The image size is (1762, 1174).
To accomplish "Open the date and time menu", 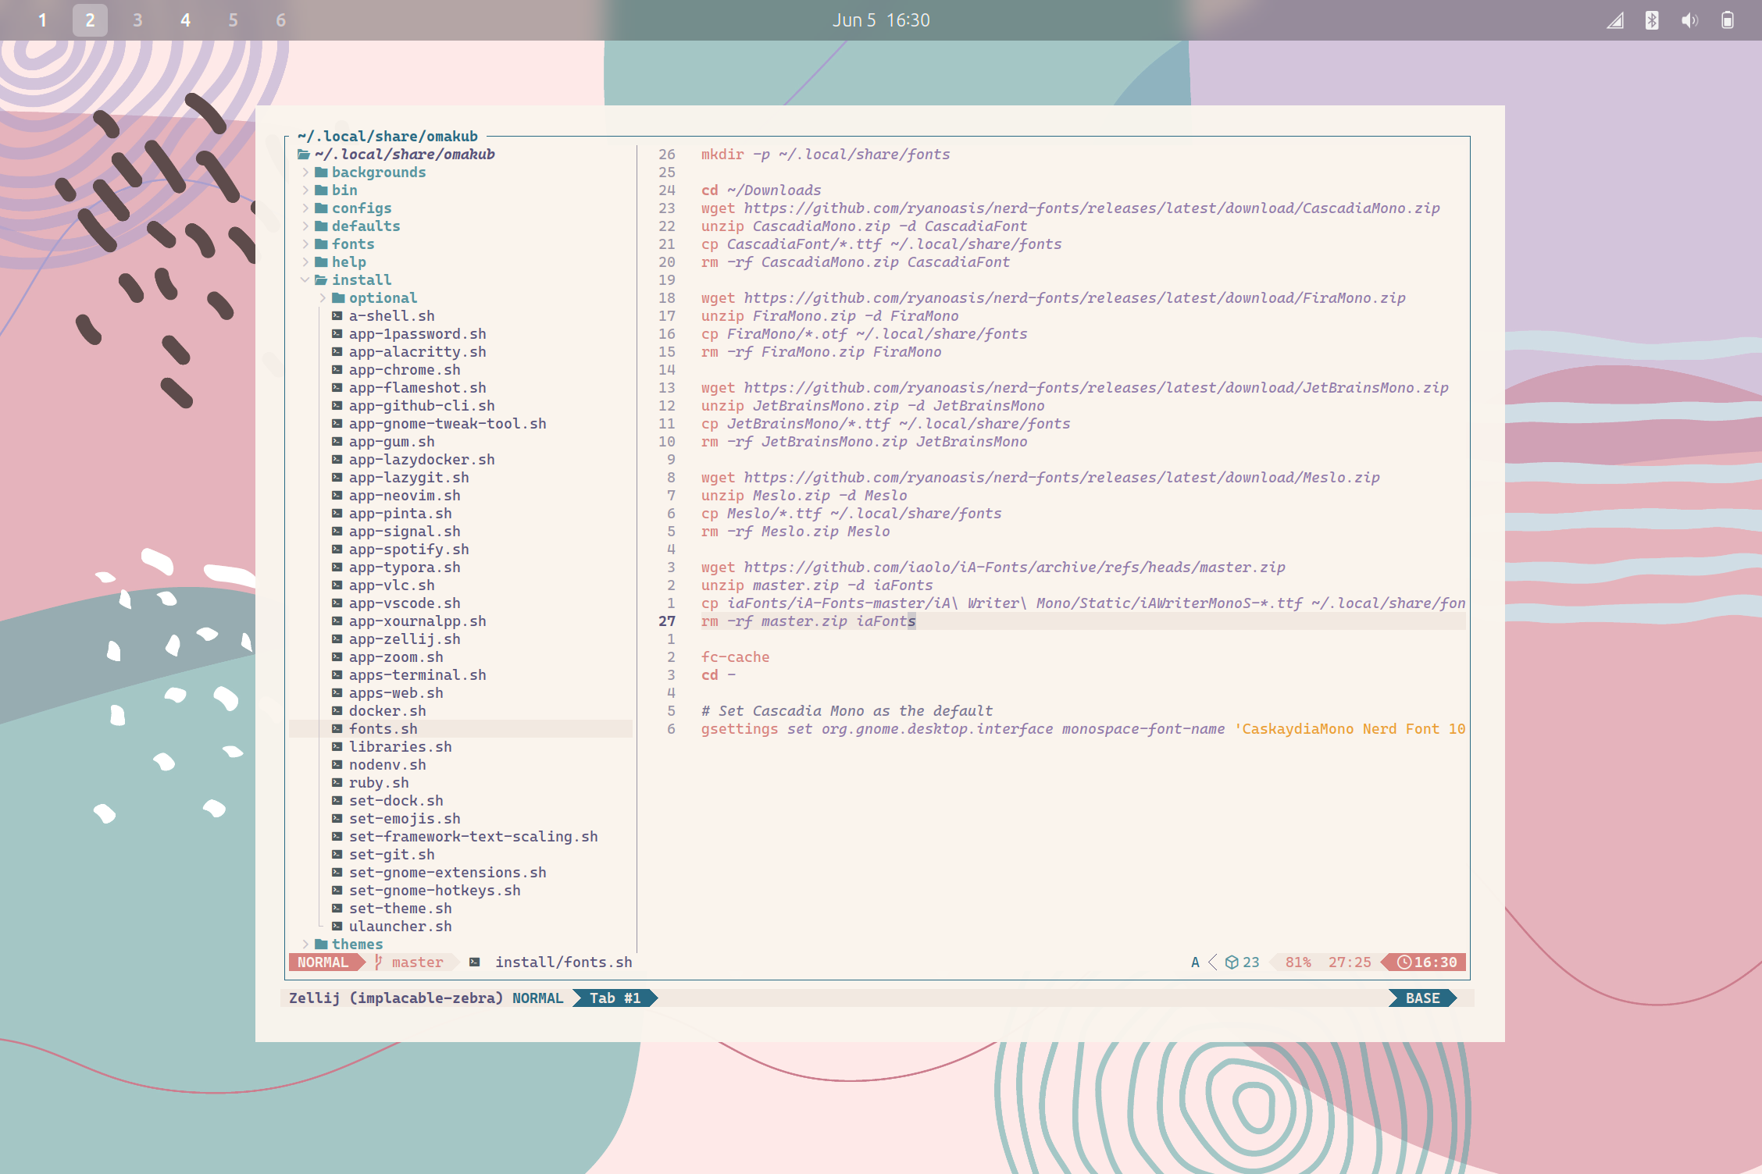I will pos(880,20).
